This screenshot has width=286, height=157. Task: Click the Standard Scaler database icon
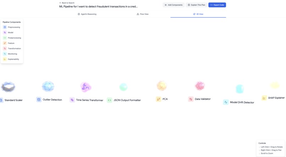click(x=1, y=100)
